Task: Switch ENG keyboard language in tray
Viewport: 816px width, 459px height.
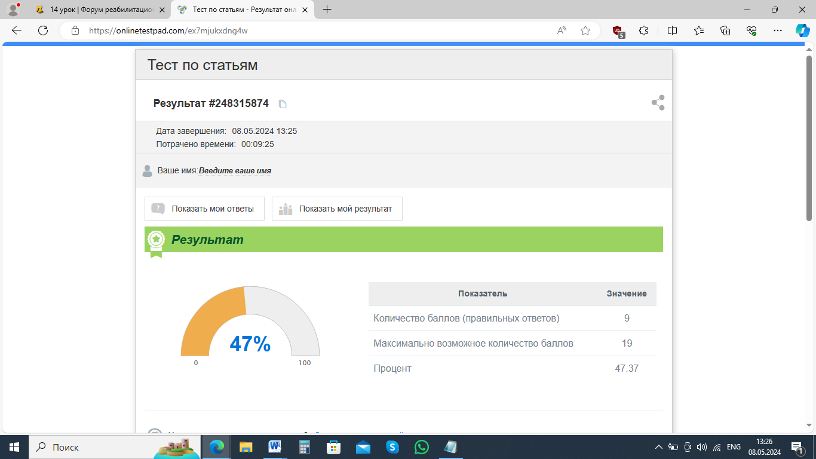Action: click(x=734, y=447)
